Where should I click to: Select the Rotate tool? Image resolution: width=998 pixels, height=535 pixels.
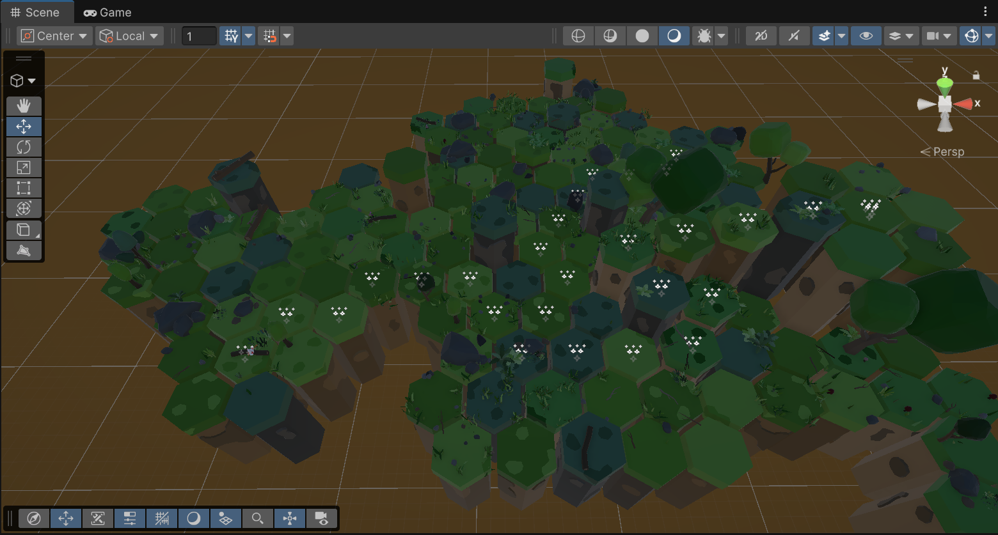pos(24,147)
